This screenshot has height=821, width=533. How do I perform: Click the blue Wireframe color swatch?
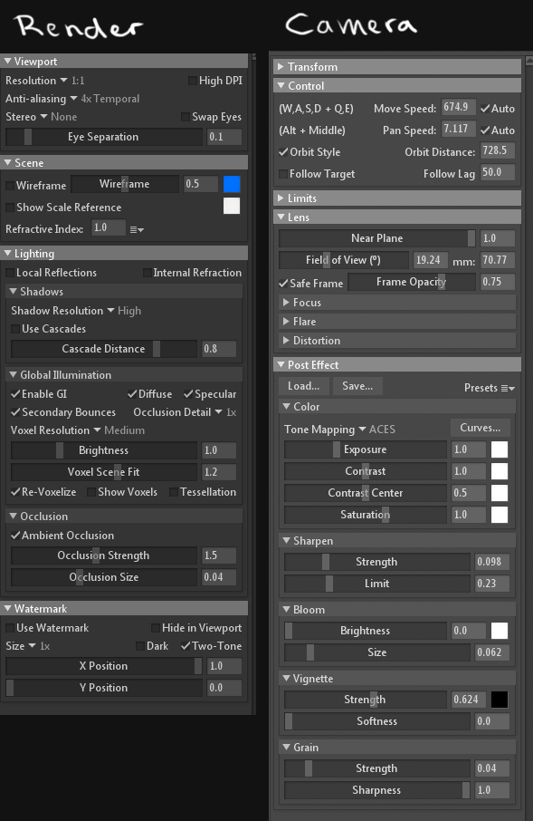coord(231,185)
